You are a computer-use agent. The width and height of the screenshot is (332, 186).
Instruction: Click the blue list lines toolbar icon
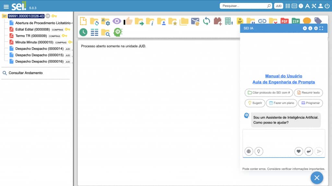point(94,32)
